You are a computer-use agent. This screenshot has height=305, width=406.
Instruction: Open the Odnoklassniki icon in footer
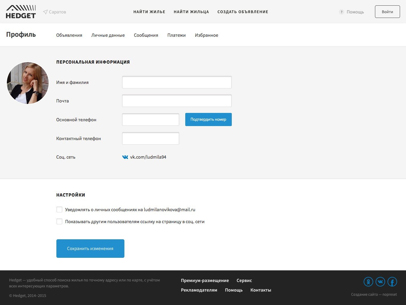[368, 282]
